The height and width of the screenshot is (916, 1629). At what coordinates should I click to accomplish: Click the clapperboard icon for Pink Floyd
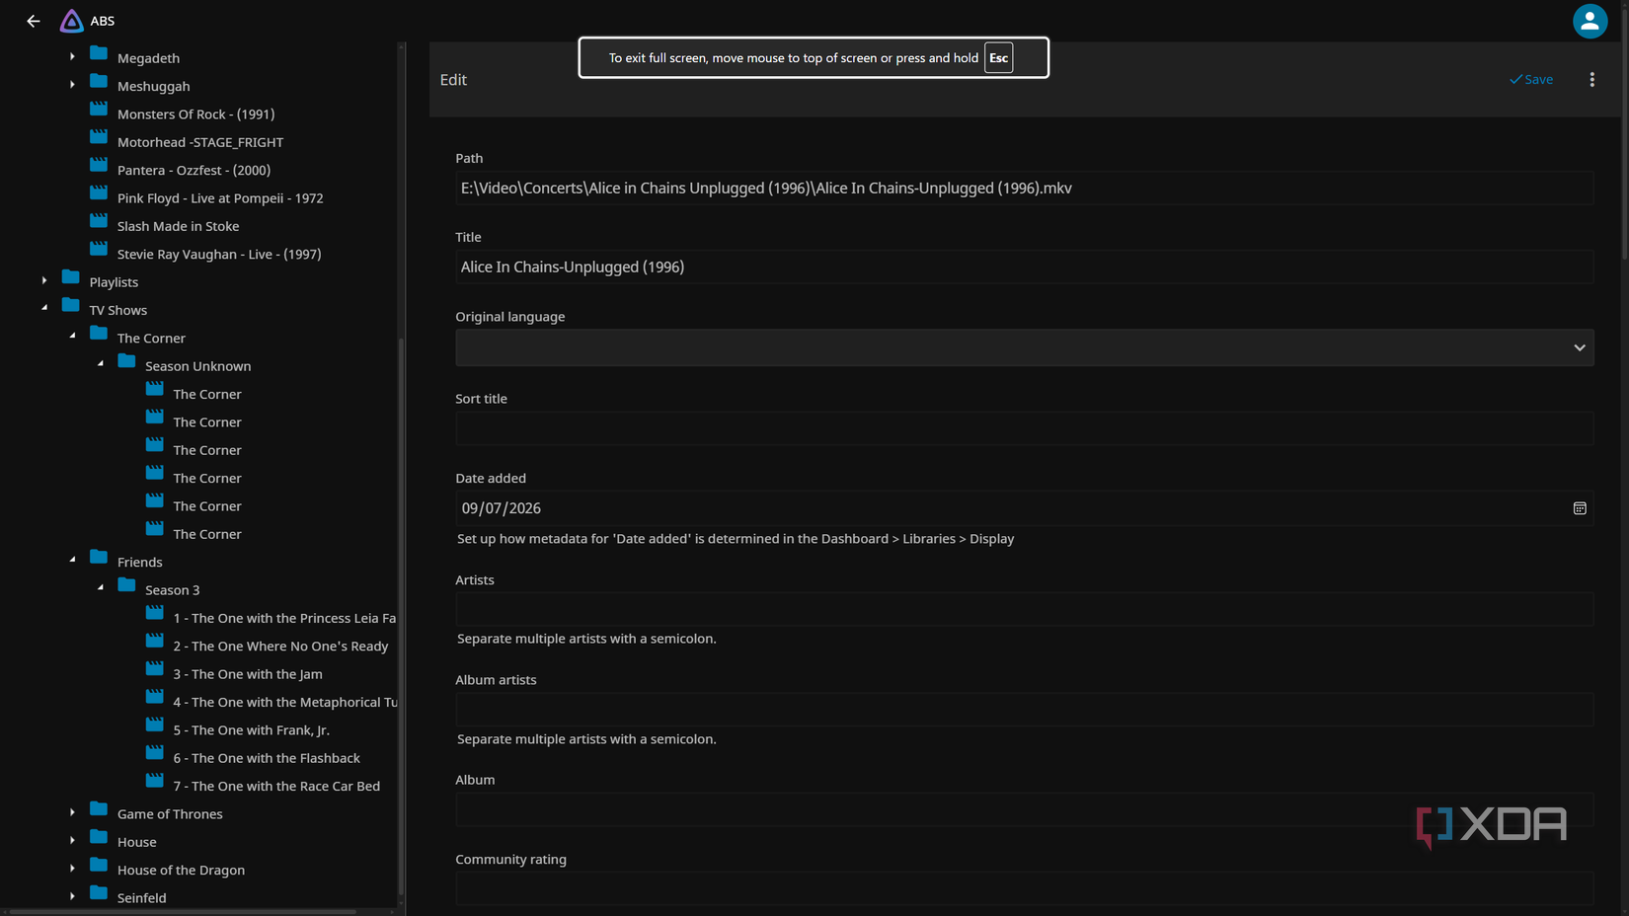pos(99,192)
